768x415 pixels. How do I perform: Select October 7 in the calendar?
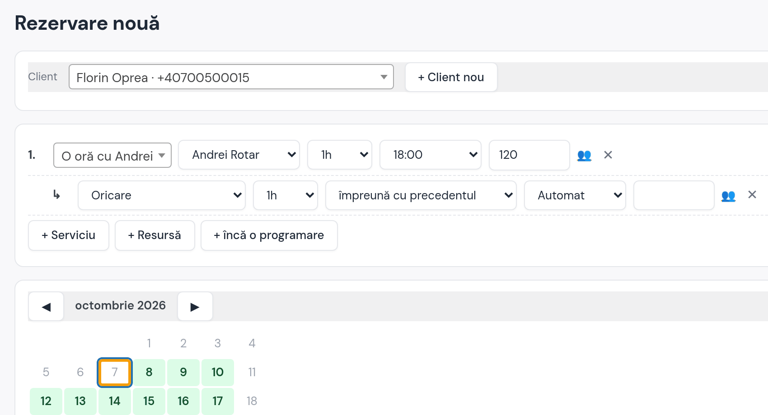pos(115,372)
